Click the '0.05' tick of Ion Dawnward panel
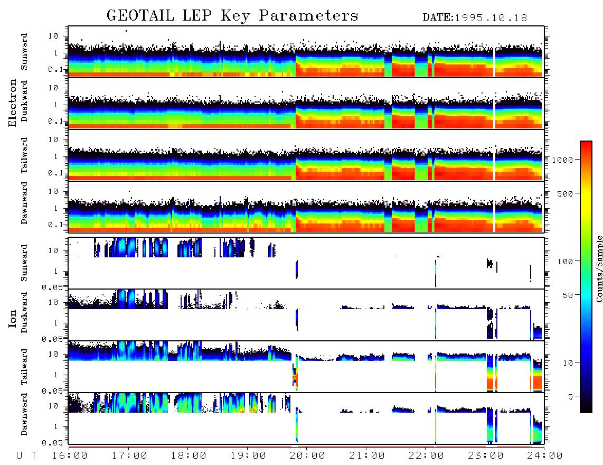Viewport: 603px width, 465px height. pos(52,443)
